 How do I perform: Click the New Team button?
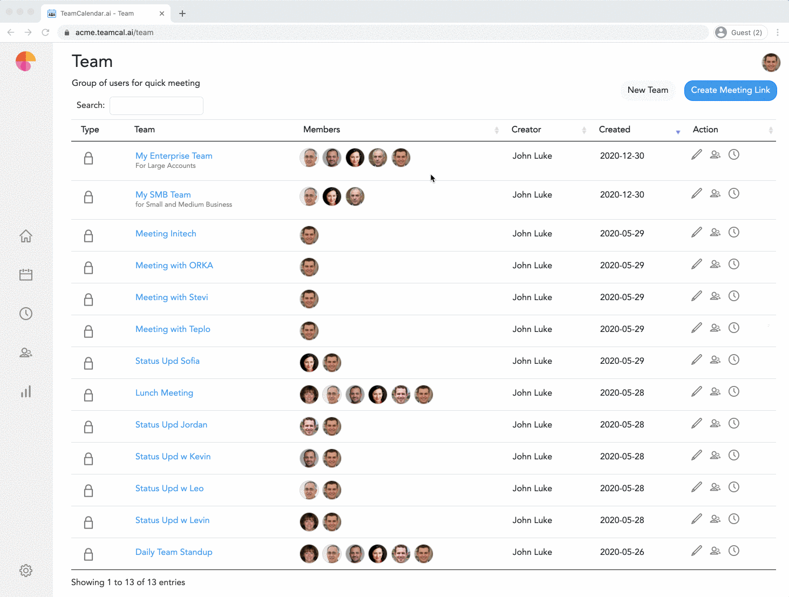pos(648,90)
